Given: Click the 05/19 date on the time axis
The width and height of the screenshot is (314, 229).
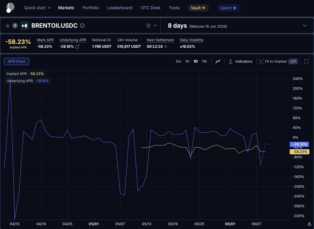Looking at the screenshot, I should tap(173, 224).
